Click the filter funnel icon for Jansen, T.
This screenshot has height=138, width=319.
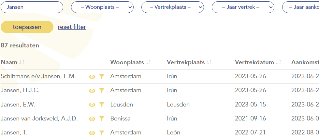click(x=102, y=133)
